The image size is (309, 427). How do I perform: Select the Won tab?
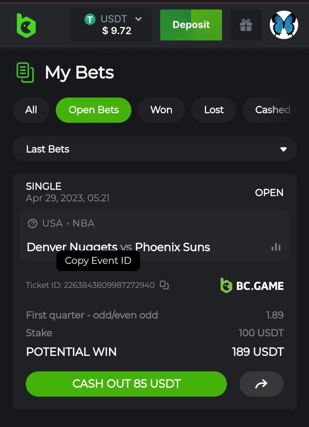coord(161,110)
